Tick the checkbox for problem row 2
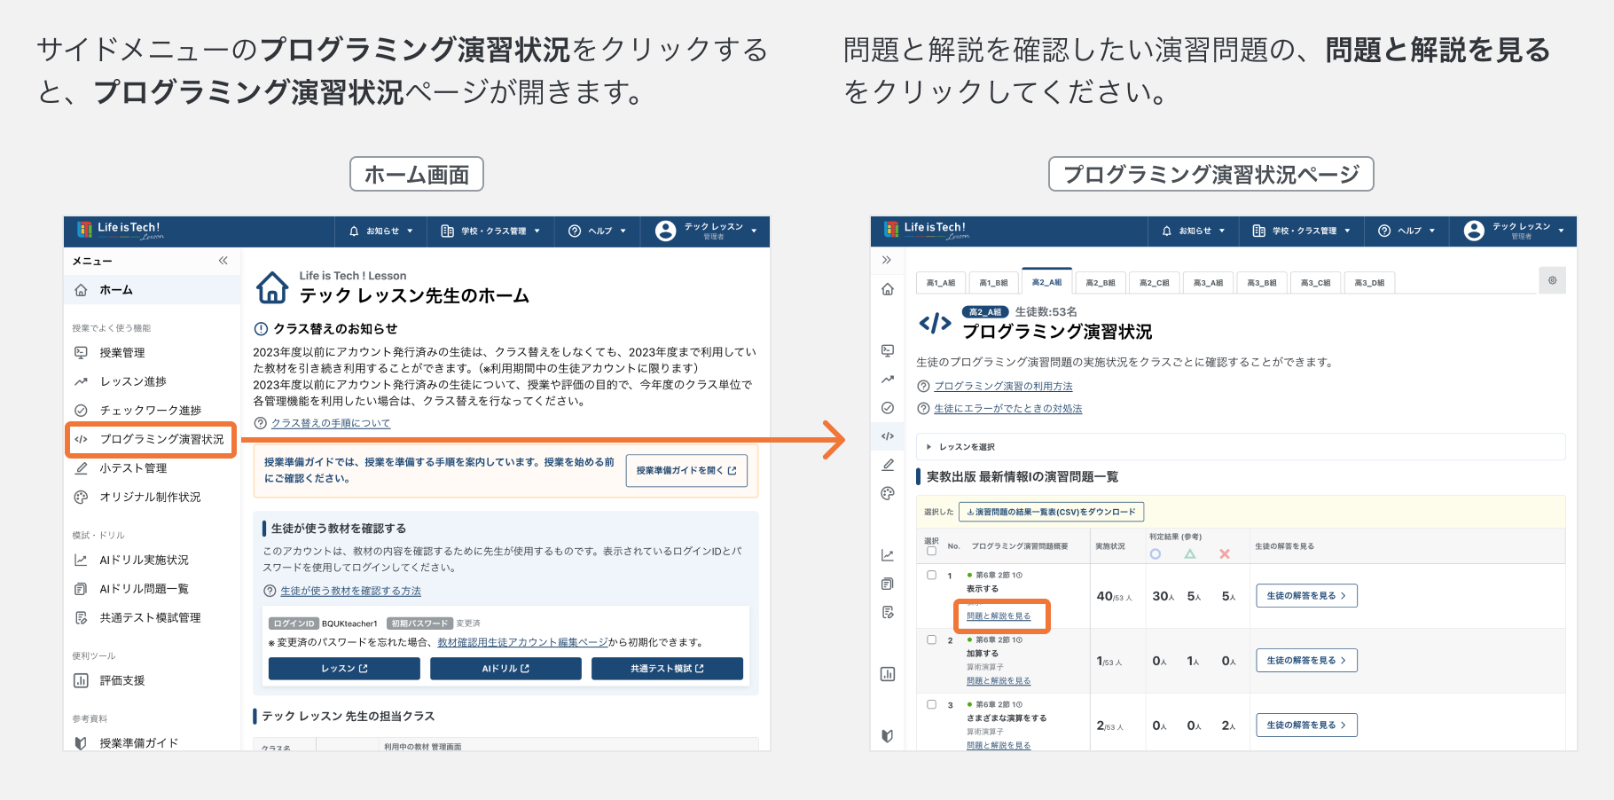Viewport: 1614px width, 800px height. click(931, 639)
